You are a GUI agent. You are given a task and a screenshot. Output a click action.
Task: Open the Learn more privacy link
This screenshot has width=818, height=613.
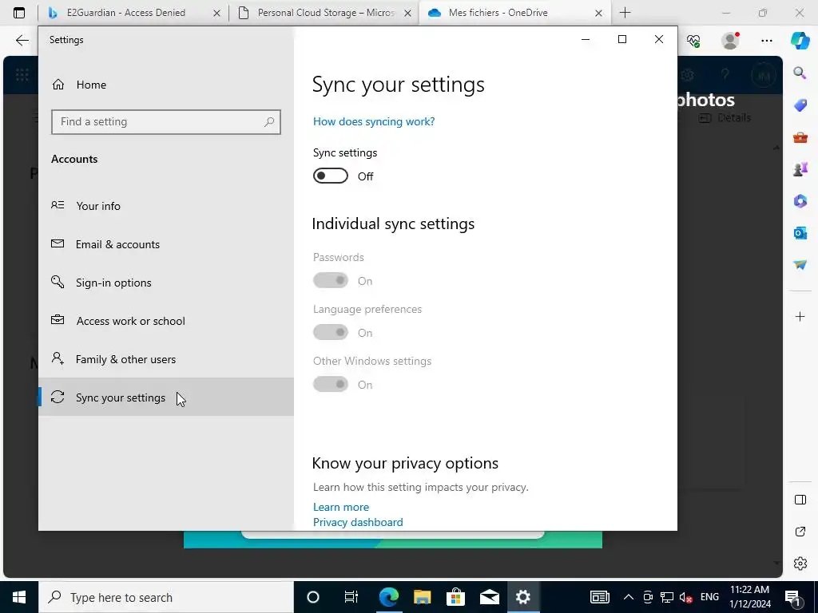tap(340, 507)
